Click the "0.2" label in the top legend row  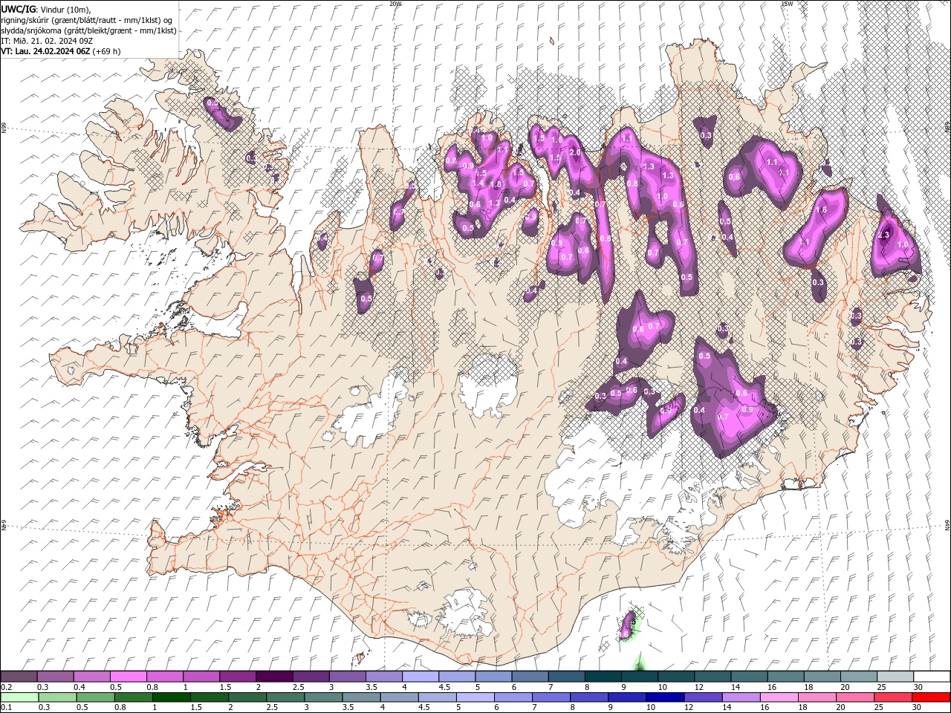(7, 686)
